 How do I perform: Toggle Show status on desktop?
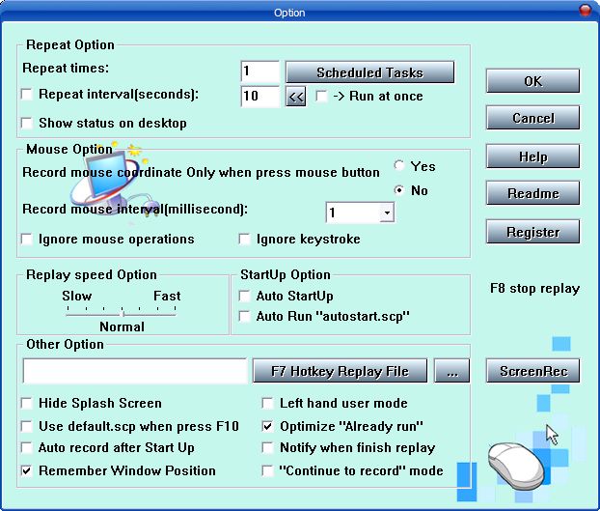[27, 124]
